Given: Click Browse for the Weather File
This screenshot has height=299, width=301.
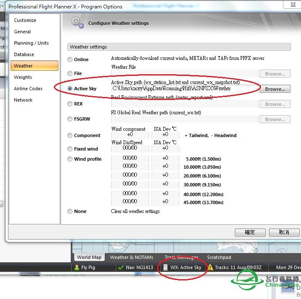Looking at the screenshot, I should click(x=275, y=74).
